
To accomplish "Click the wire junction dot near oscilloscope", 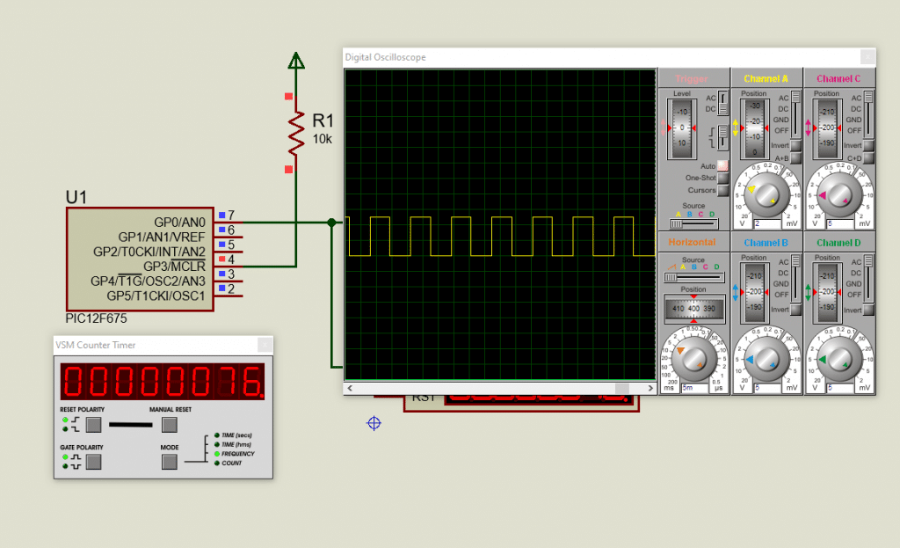I will point(331,223).
